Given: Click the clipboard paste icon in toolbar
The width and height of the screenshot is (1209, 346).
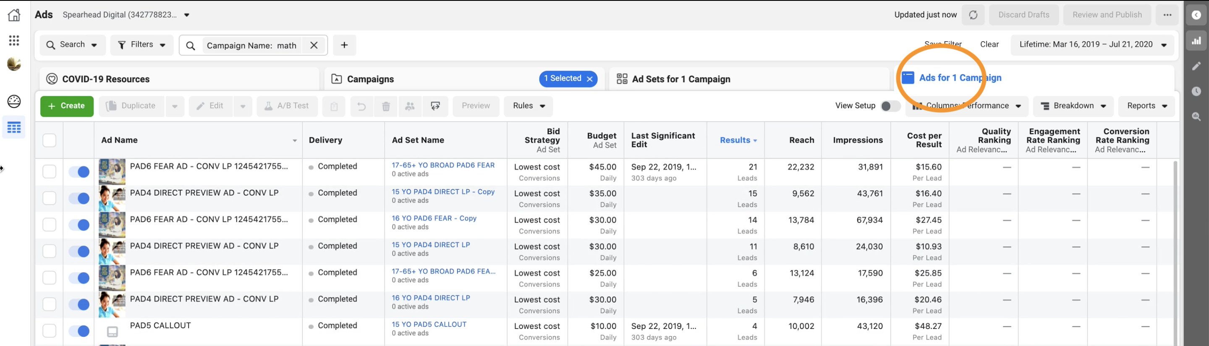Looking at the screenshot, I should pyautogui.click(x=334, y=106).
